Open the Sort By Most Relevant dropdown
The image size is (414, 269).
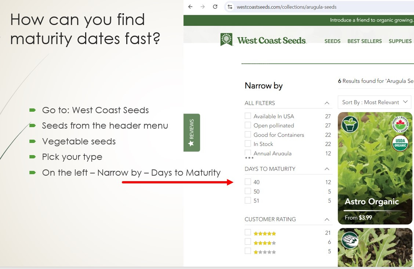(374, 102)
